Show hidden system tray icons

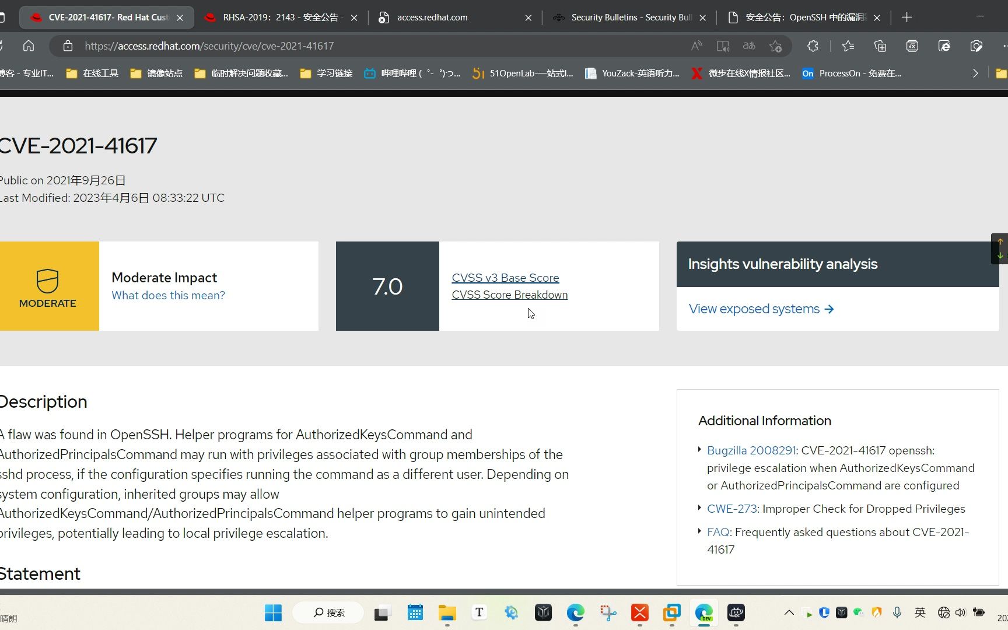point(789,612)
